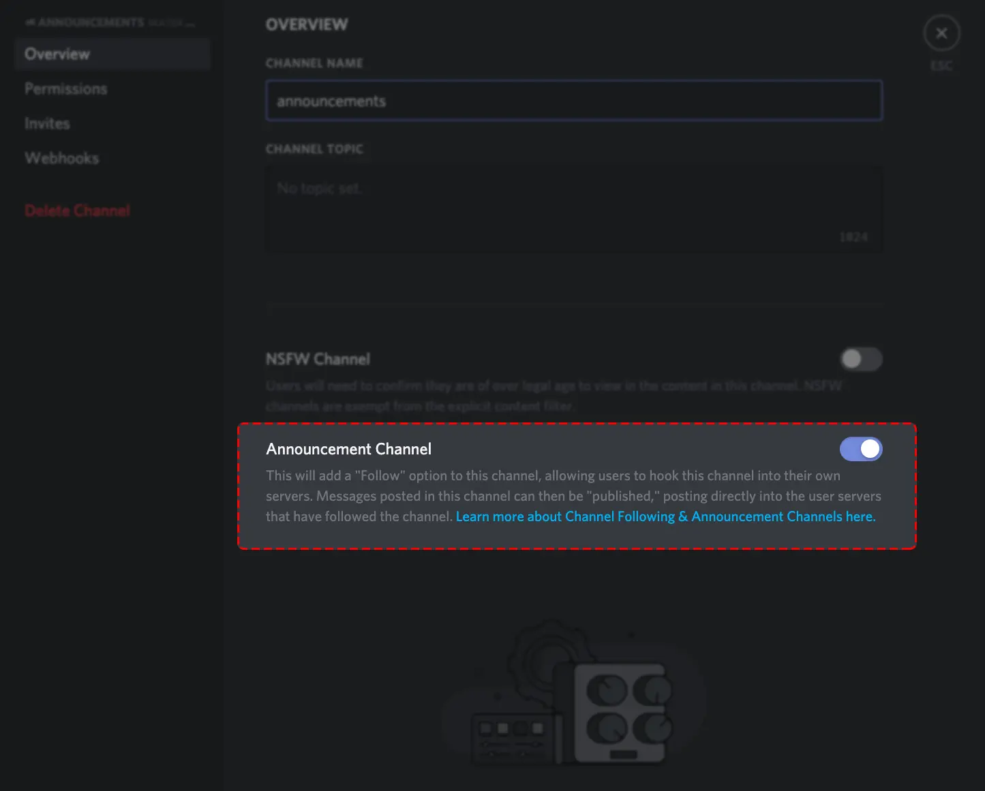Close channel settings with the X icon
Screen dimensions: 985x791
(x=941, y=33)
